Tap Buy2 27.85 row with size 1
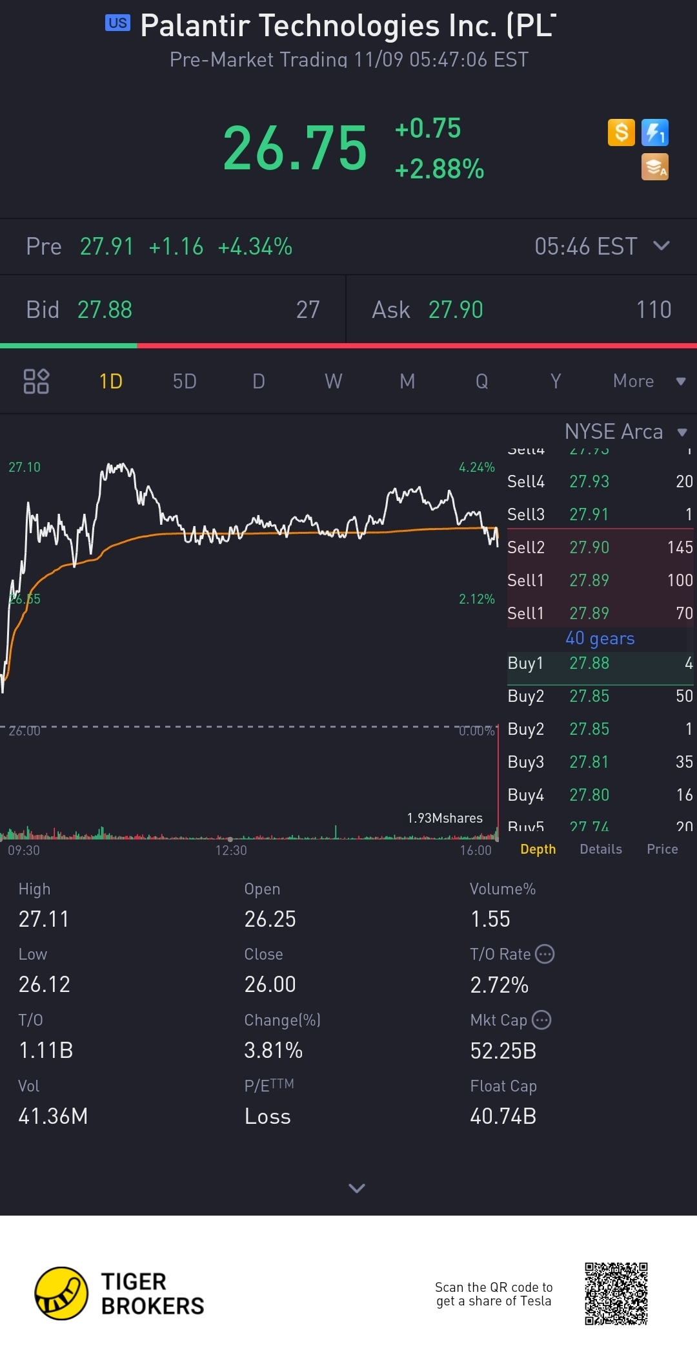The height and width of the screenshot is (1372, 697). [x=600, y=729]
